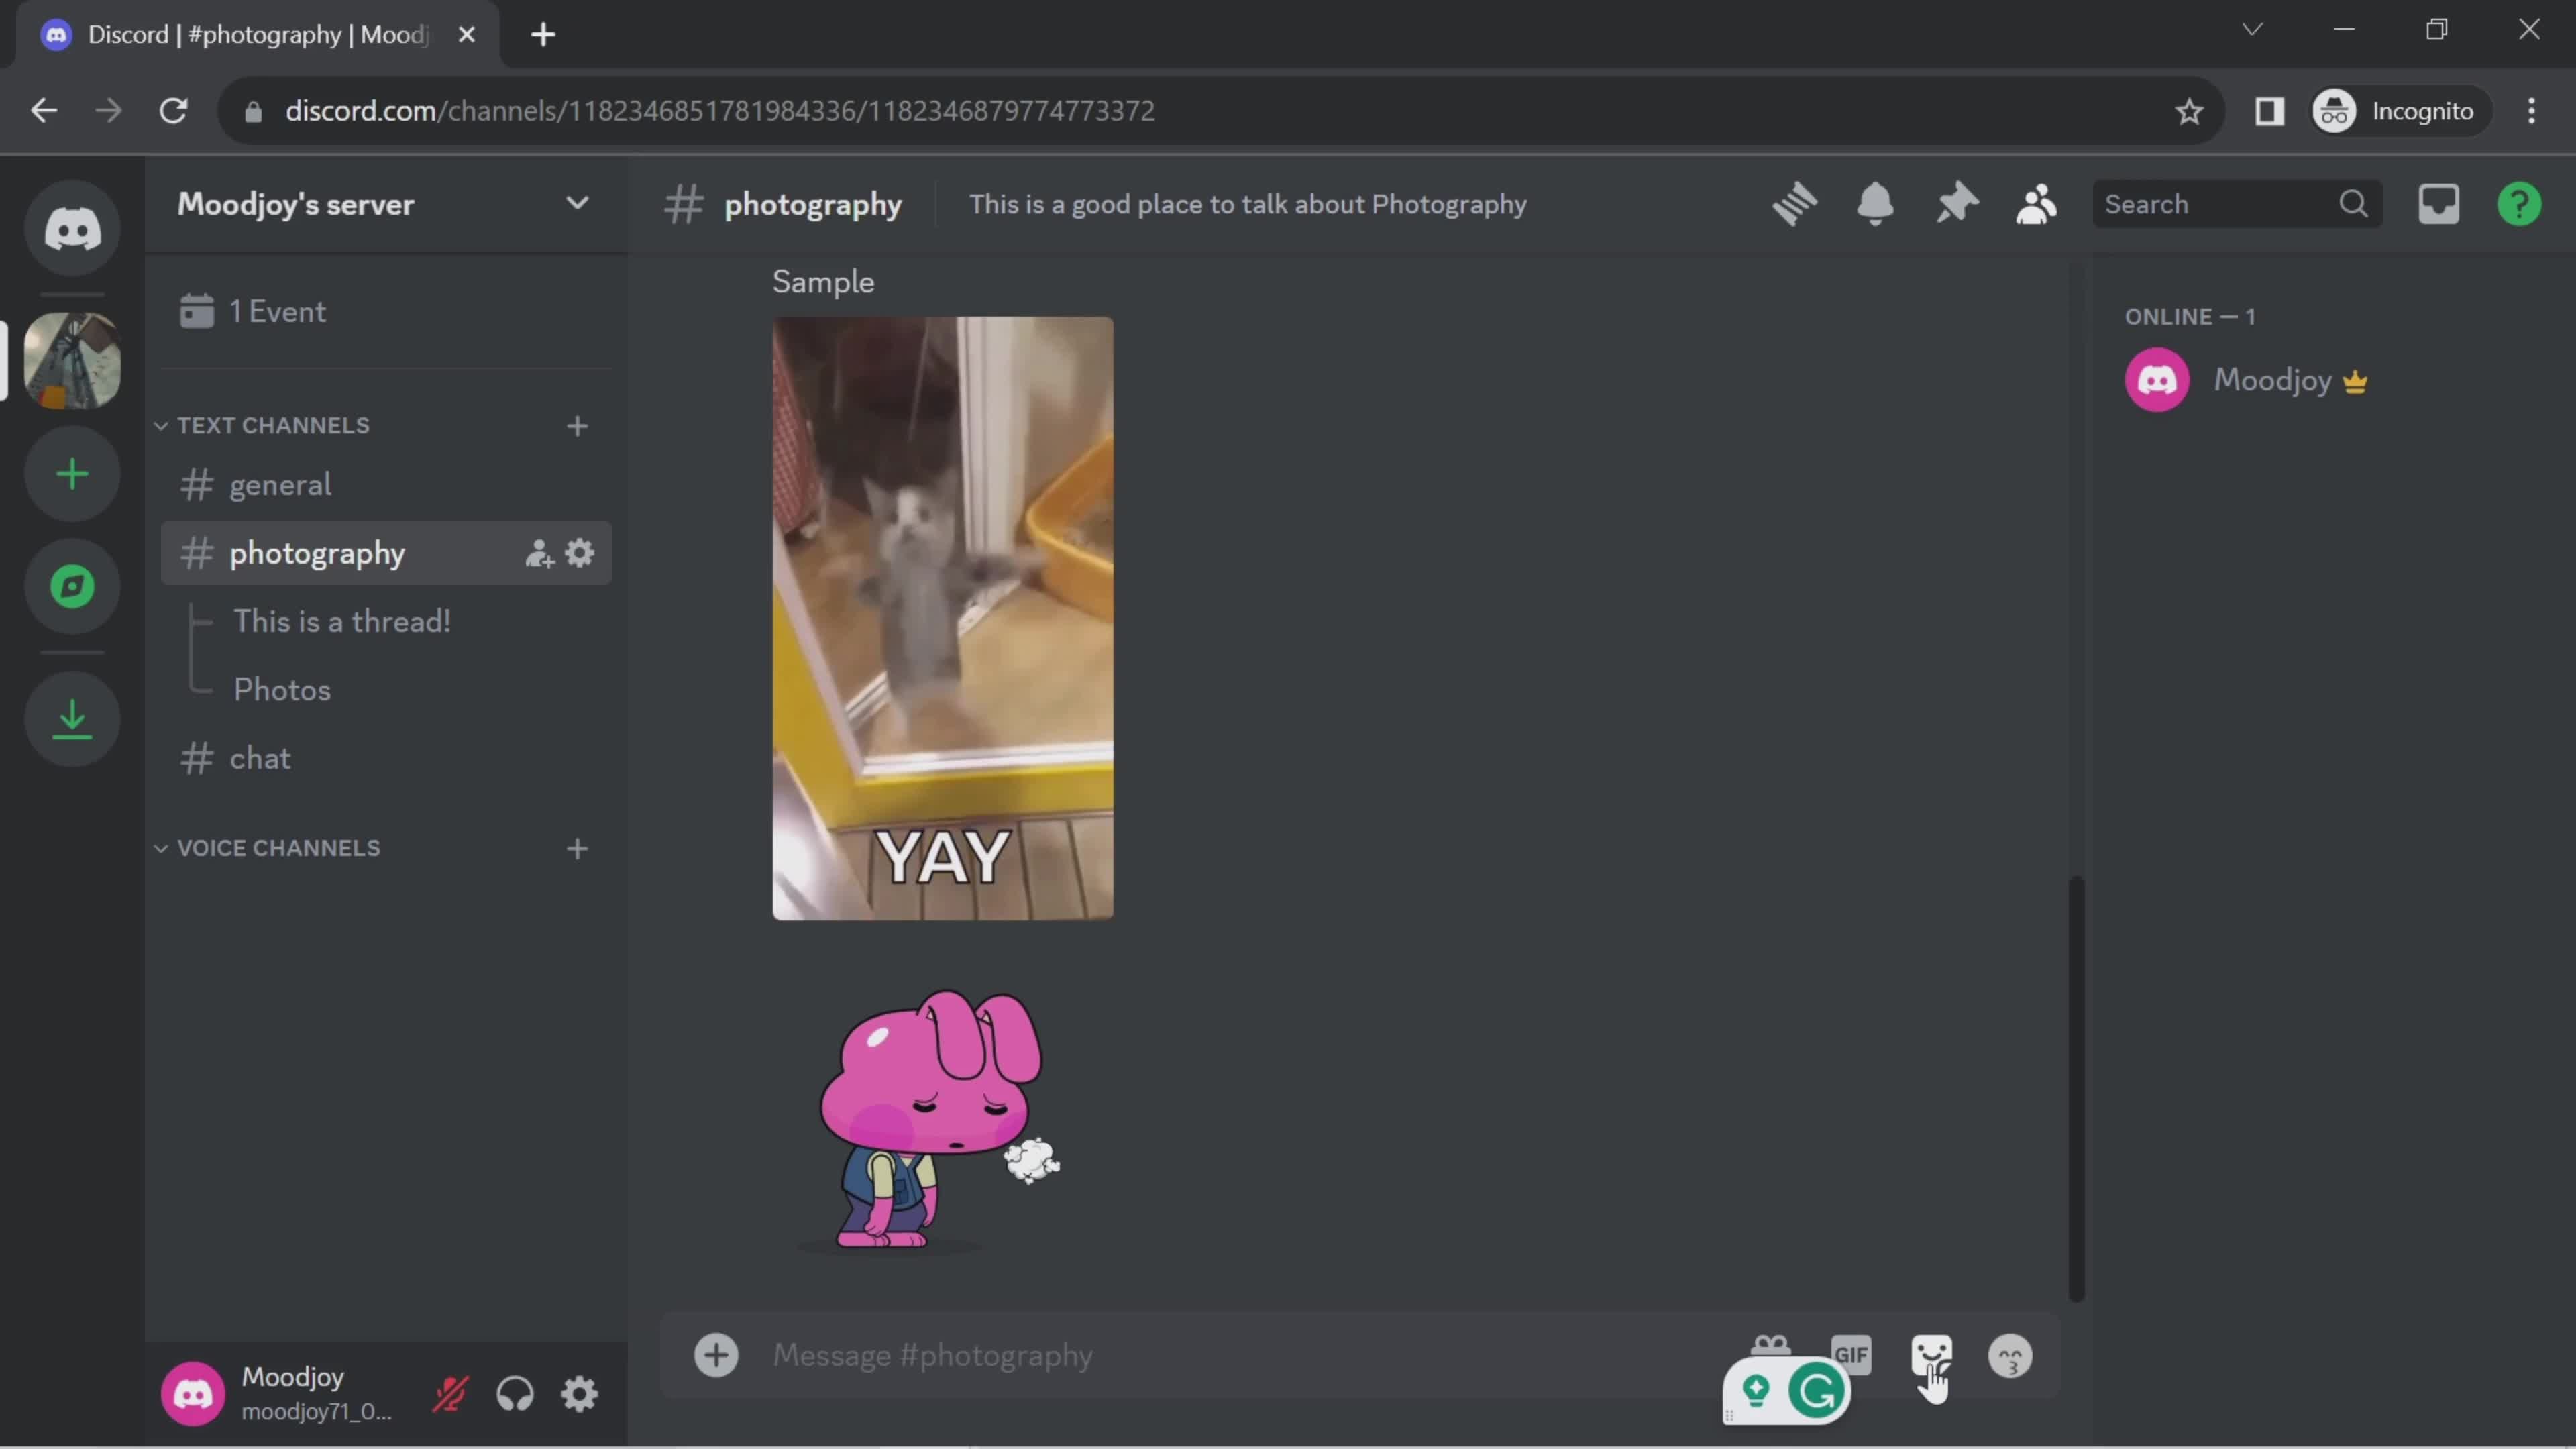Image resolution: width=2576 pixels, height=1449 pixels.
Task: Focus the Search field
Action: (2237, 204)
